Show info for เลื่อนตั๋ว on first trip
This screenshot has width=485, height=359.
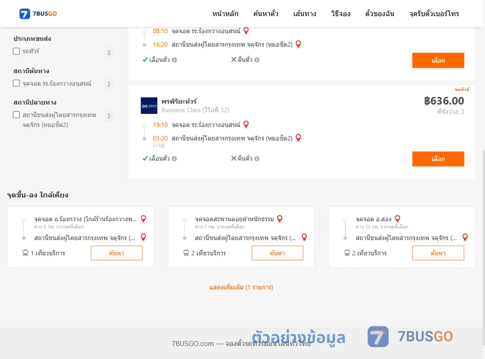[174, 60]
